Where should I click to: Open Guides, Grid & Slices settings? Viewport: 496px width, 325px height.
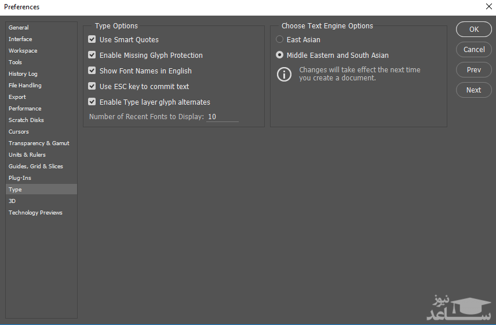click(x=36, y=167)
